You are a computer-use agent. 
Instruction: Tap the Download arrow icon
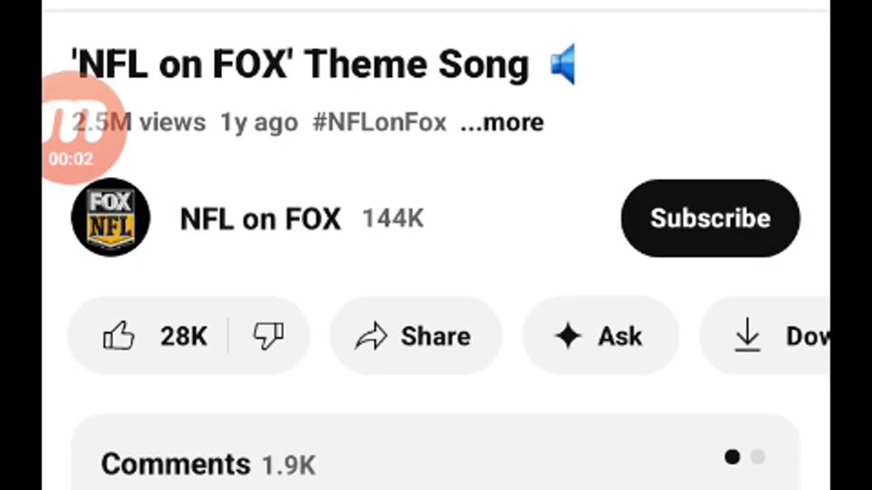point(747,336)
